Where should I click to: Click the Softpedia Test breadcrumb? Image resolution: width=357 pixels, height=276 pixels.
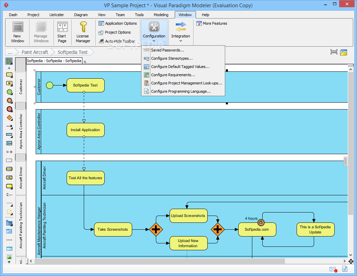(x=73, y=52)
